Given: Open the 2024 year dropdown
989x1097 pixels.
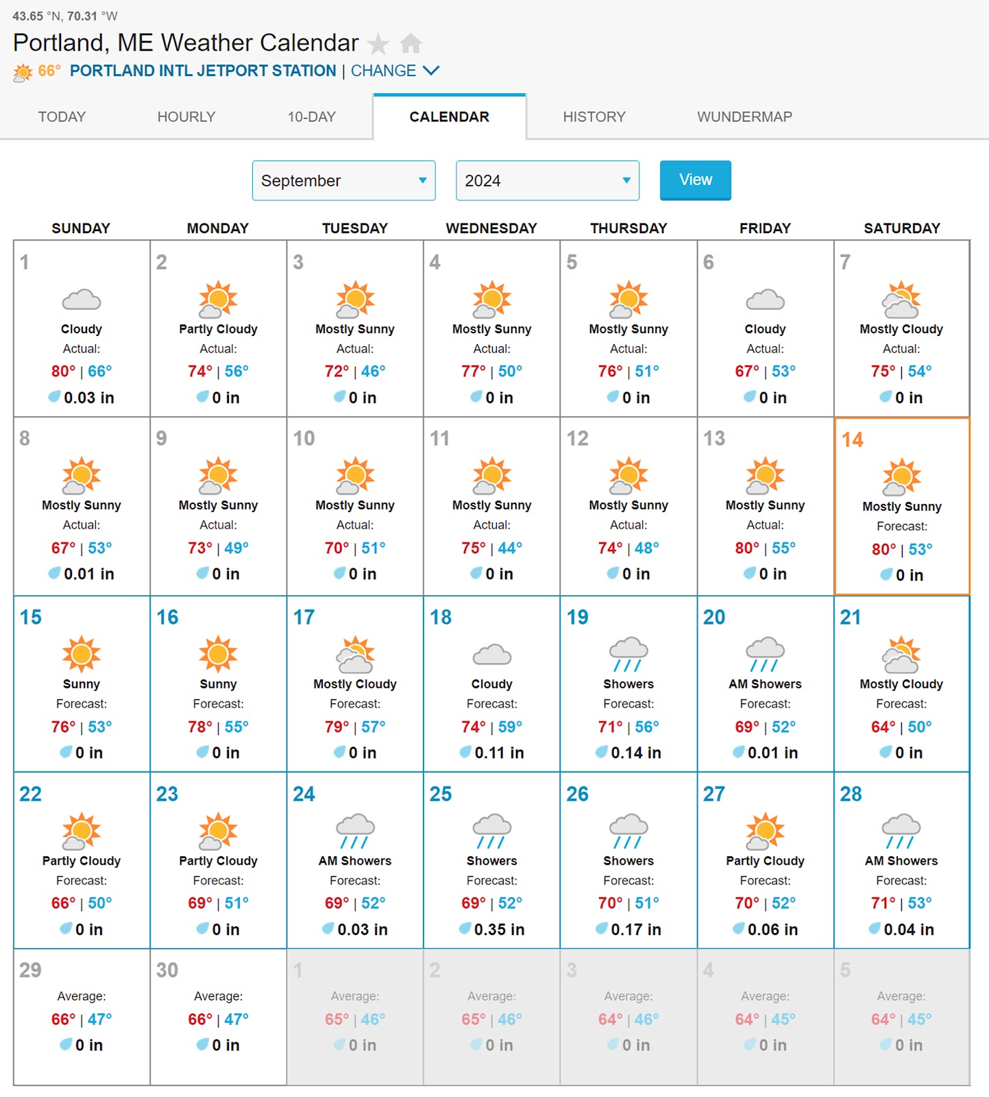Looking at the screenshot, I should 548,180.
